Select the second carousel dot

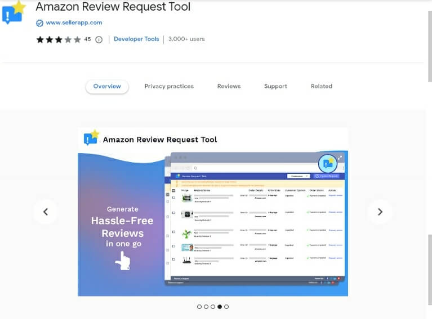pos(206,307)
